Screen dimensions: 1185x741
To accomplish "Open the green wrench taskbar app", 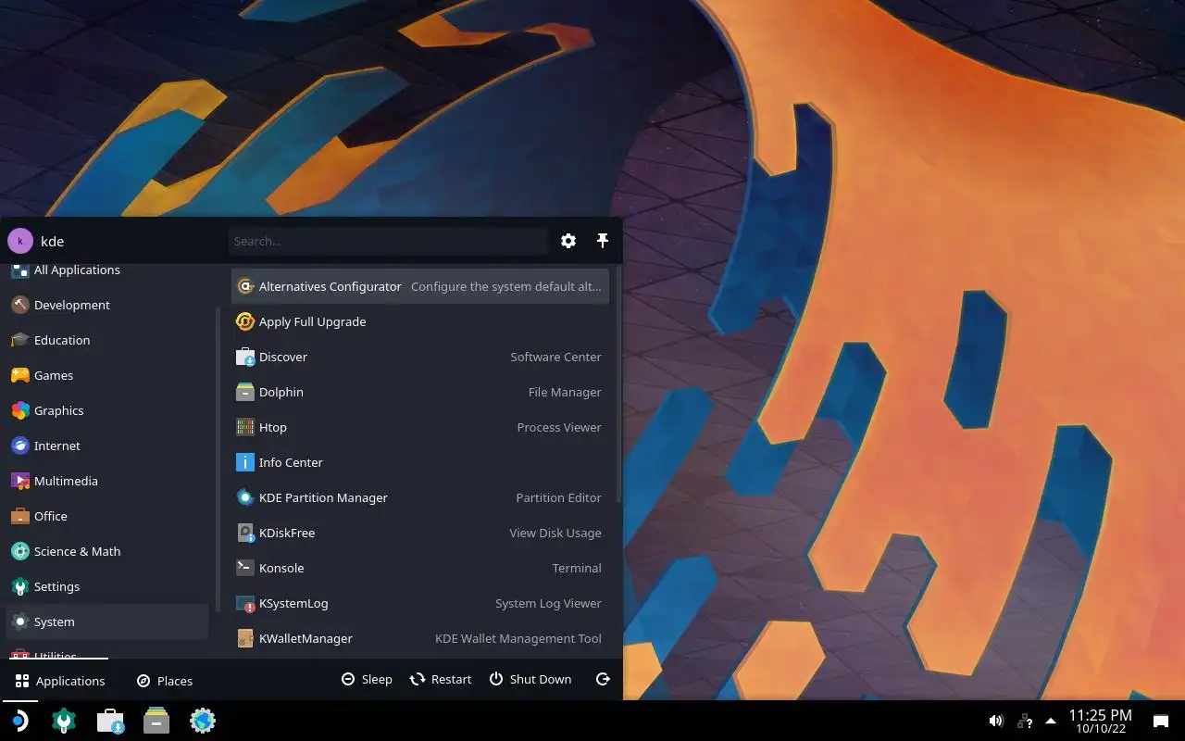I will coord(64,721).
